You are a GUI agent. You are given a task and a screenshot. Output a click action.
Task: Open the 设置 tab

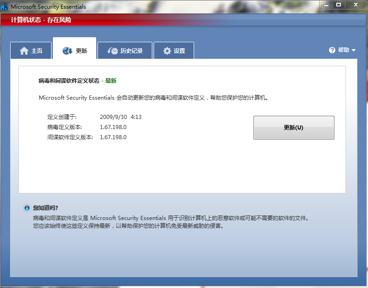pyautogui.click(x=174, y=51)
